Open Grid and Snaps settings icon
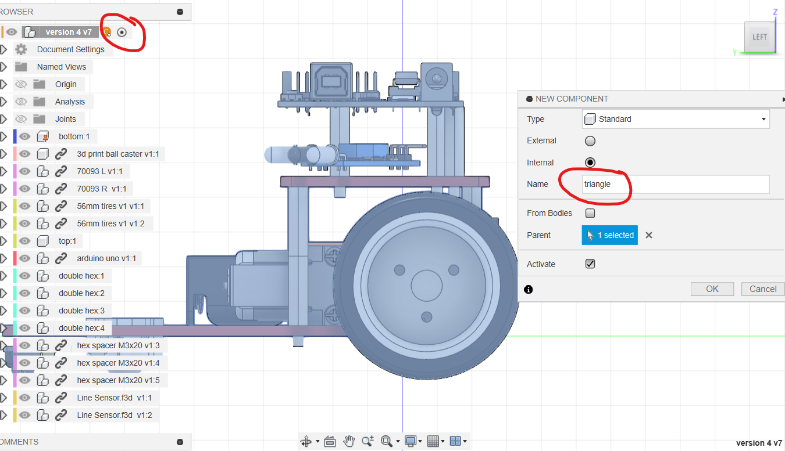This screenshot has height=451, width=785. tap(433, 442)
